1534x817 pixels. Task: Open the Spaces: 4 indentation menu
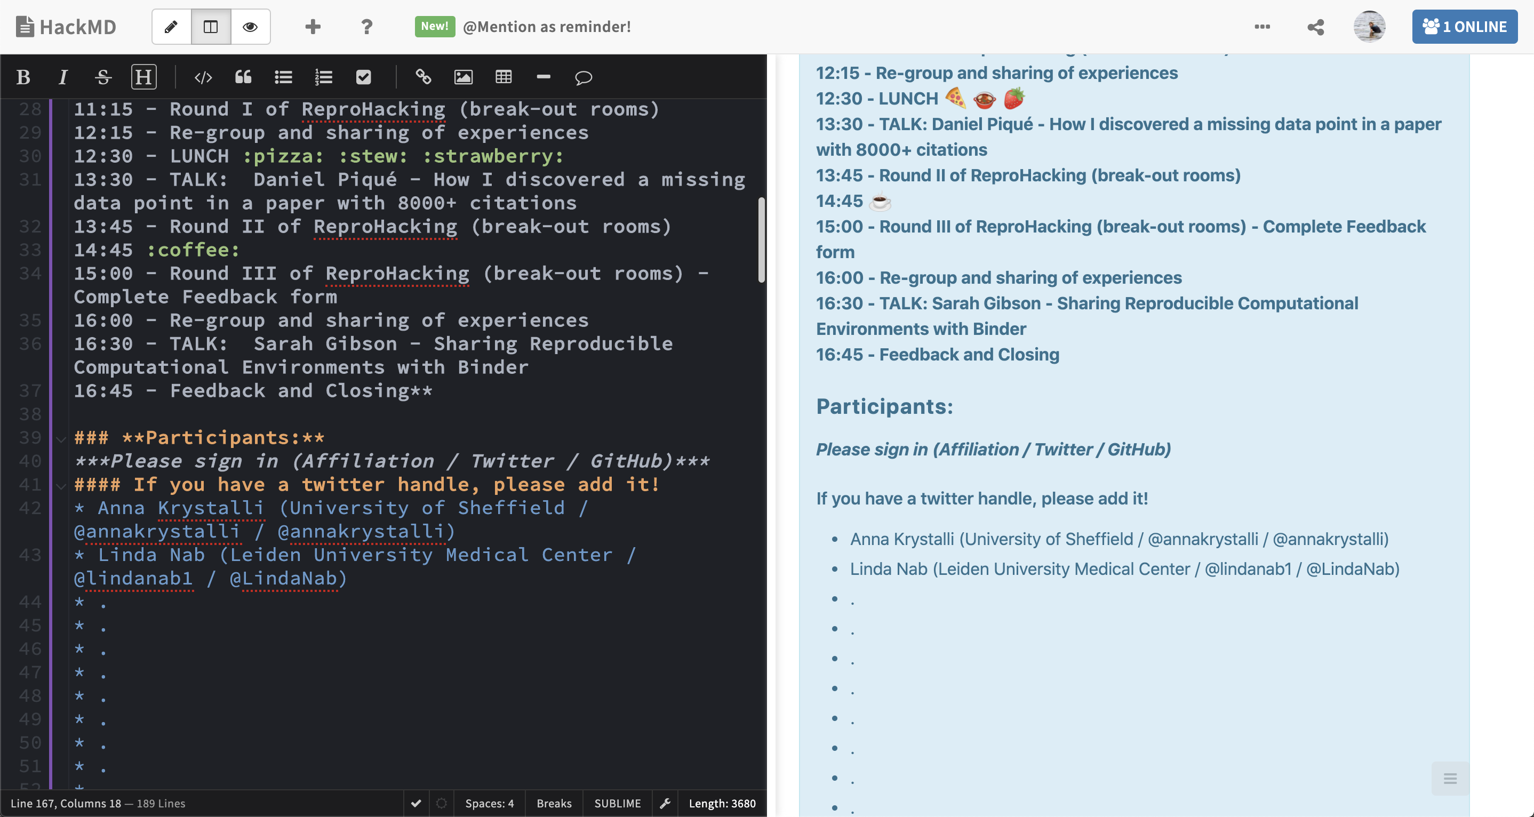click(489, 803)
